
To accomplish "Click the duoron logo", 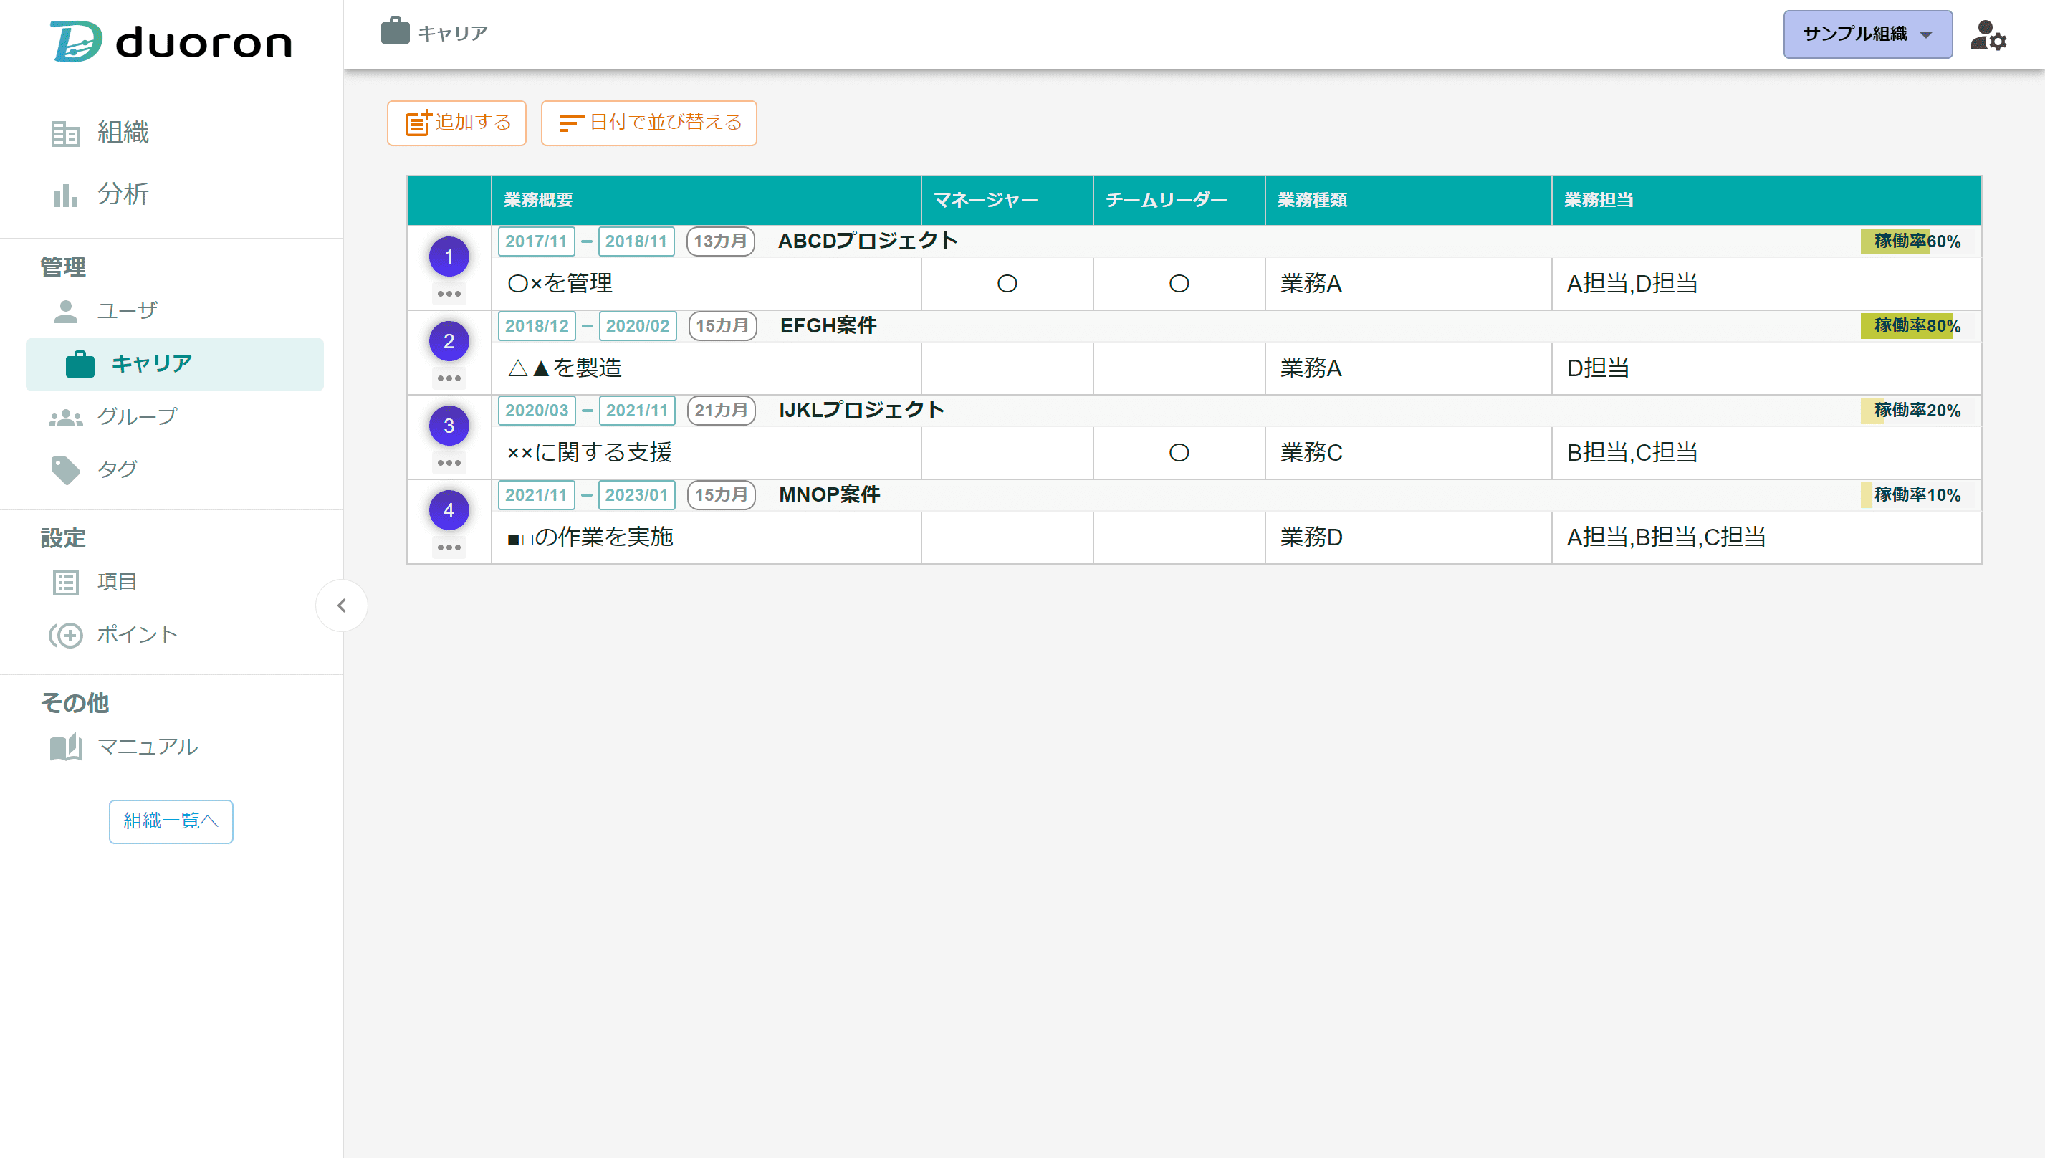I will [x=171, y=42].
